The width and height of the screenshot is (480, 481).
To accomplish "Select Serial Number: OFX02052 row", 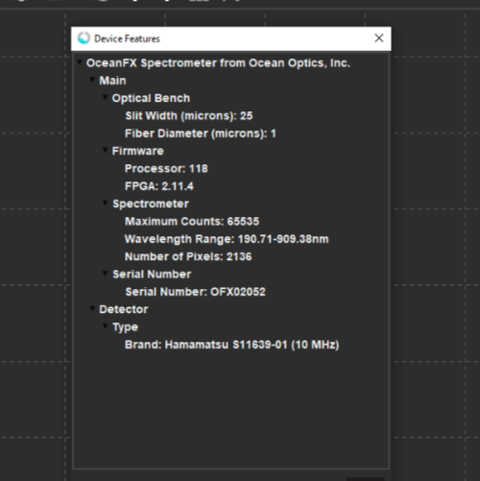I will point(196,292).
